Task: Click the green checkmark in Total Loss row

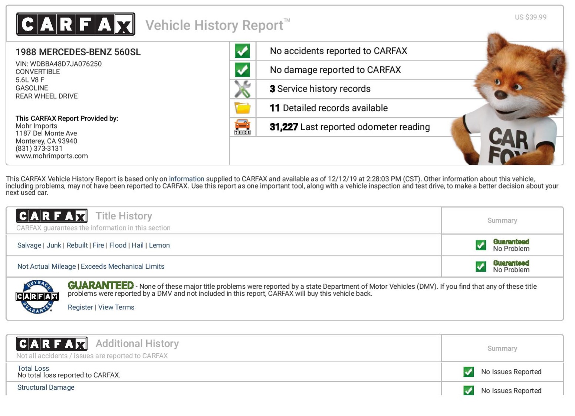Action: pyautogui.click(x=469, y=371)
